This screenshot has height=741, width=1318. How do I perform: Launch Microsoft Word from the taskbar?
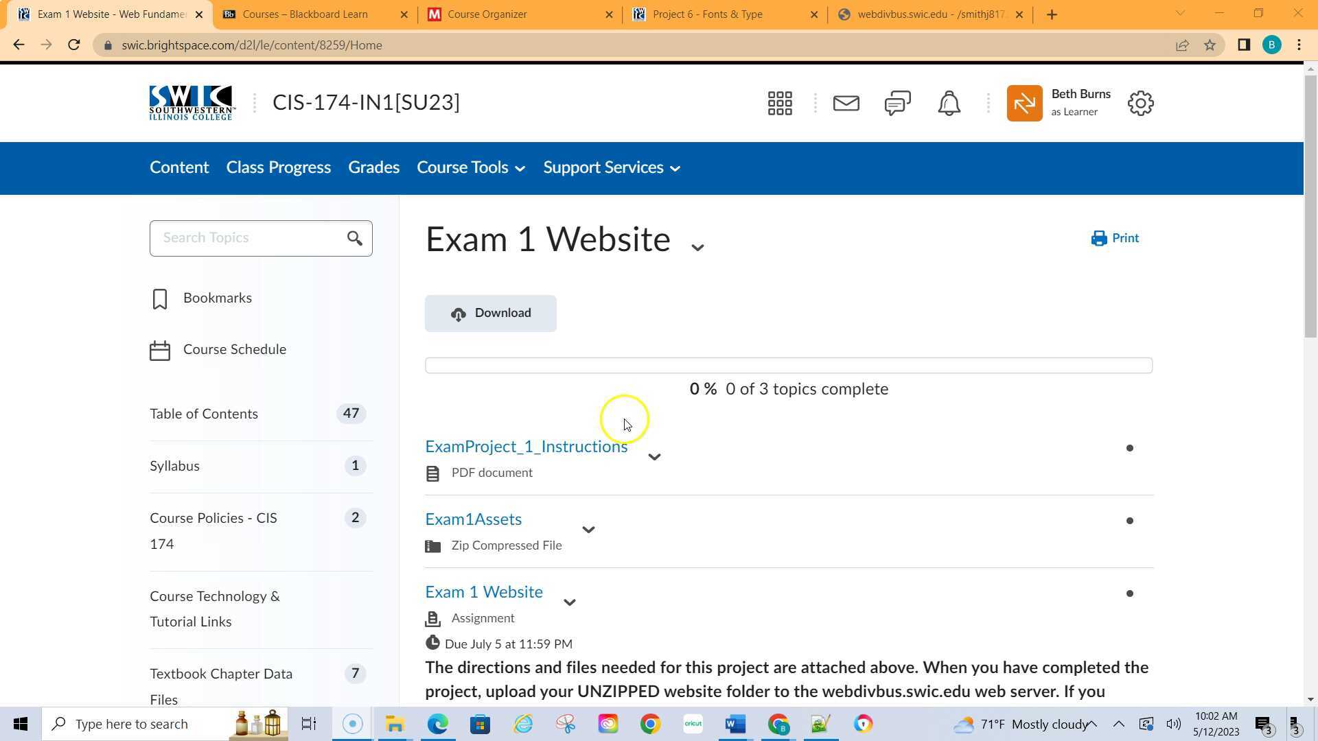(735, 724)
